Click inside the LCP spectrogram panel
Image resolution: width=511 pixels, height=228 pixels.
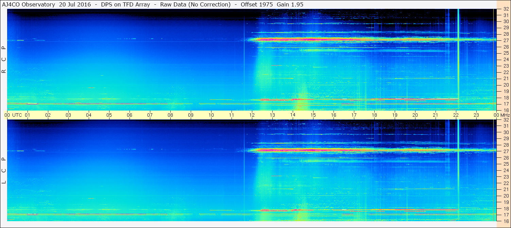click(x=252, y=170)
